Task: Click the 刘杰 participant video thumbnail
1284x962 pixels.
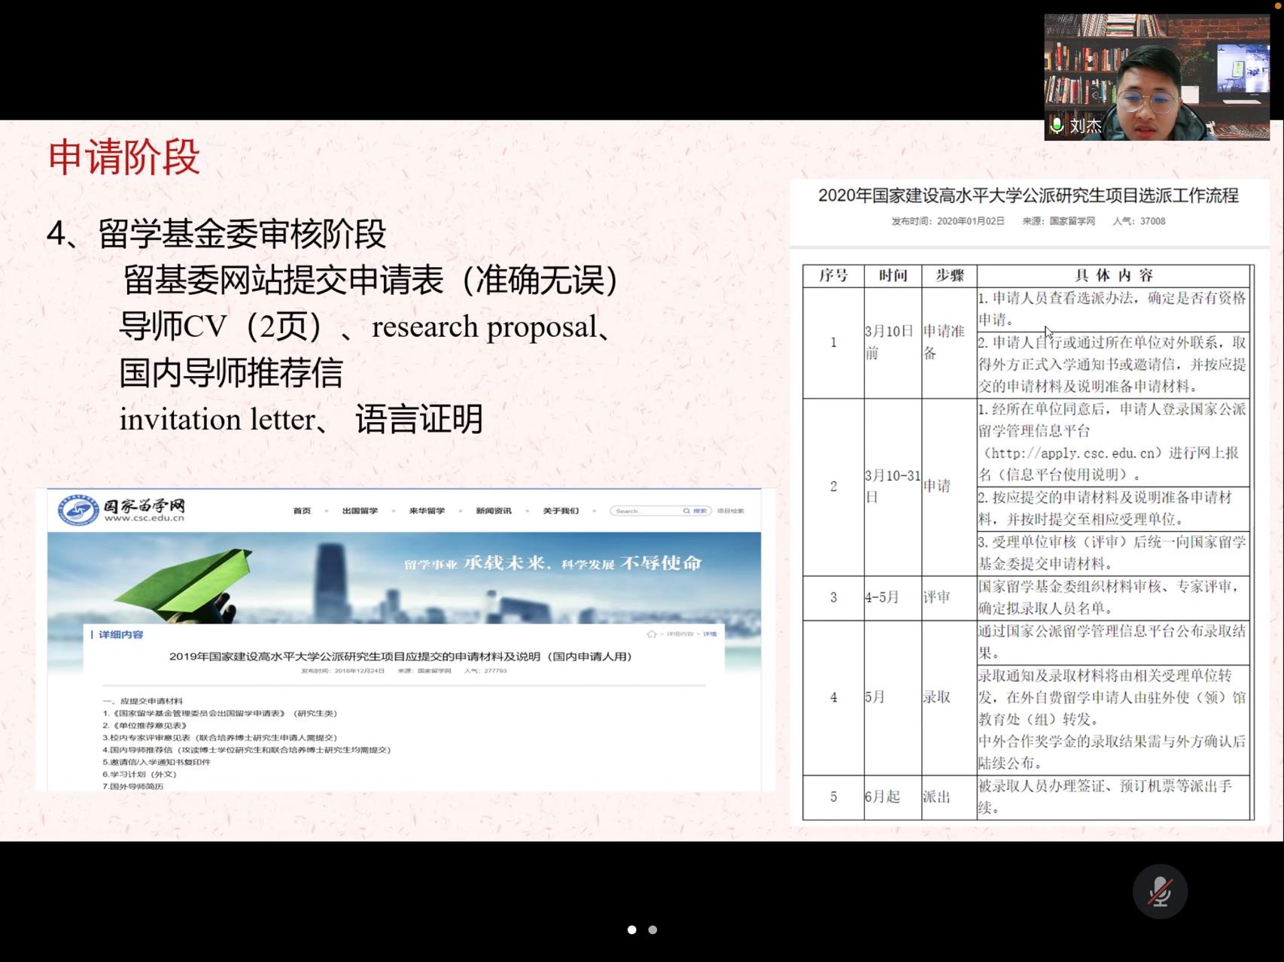Action: pos(1155,77)
